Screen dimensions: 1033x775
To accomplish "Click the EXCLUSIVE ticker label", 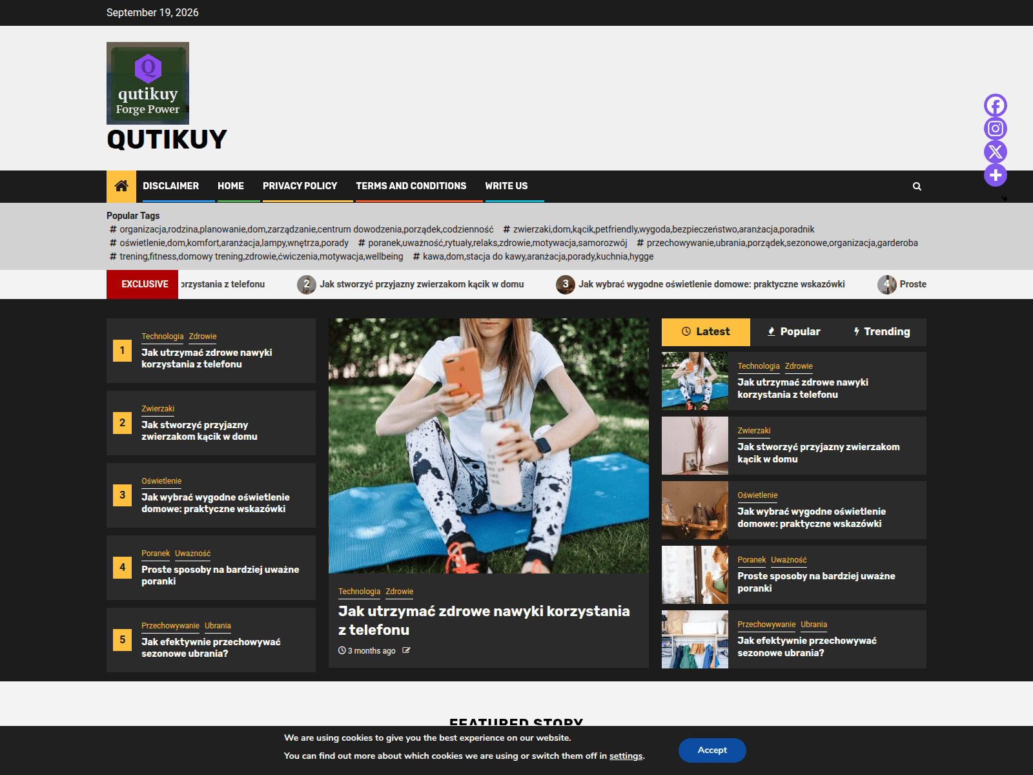I will point(142,284).
